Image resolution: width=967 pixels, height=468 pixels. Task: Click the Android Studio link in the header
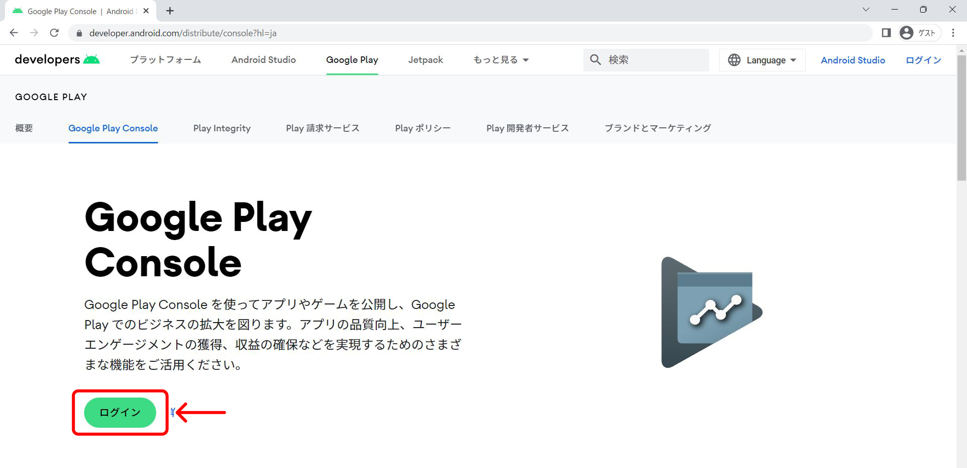tap(853, 60)
